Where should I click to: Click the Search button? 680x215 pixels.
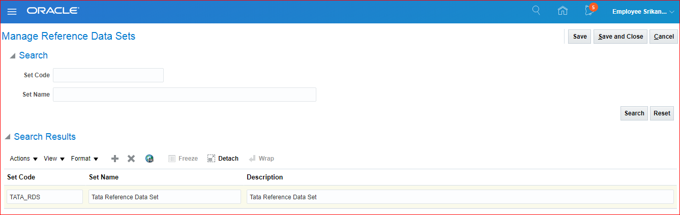634,113
